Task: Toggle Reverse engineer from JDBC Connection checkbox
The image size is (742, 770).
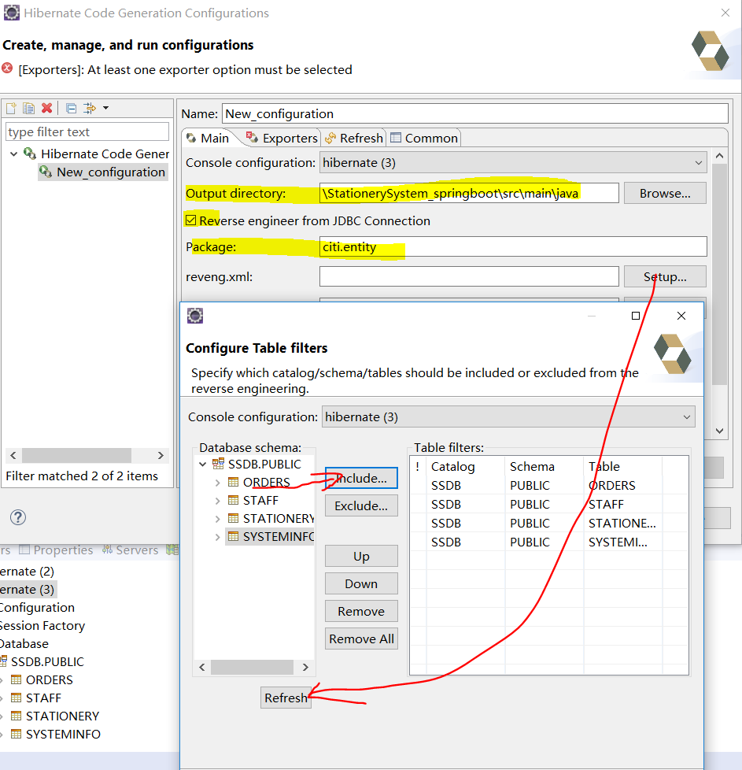Action: [x=191, y=220]
